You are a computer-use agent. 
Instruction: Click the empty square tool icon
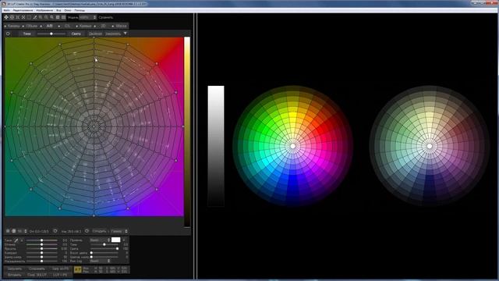pos(29,17)
